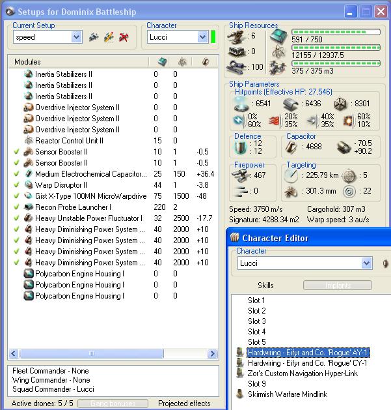This screenshot has width=391, height=410.
Task: Click the capacitor column header icon
Action: pyautogui.click(x=206, y=62)
